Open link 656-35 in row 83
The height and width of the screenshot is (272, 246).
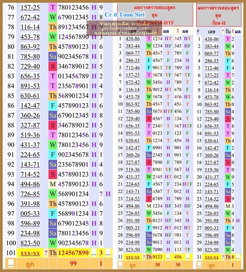tap(30, 76)
